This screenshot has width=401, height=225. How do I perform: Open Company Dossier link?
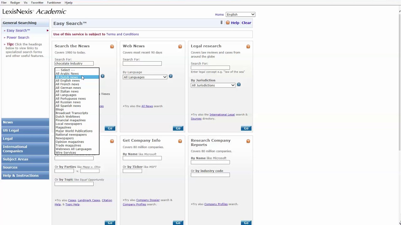pos(148,200)
